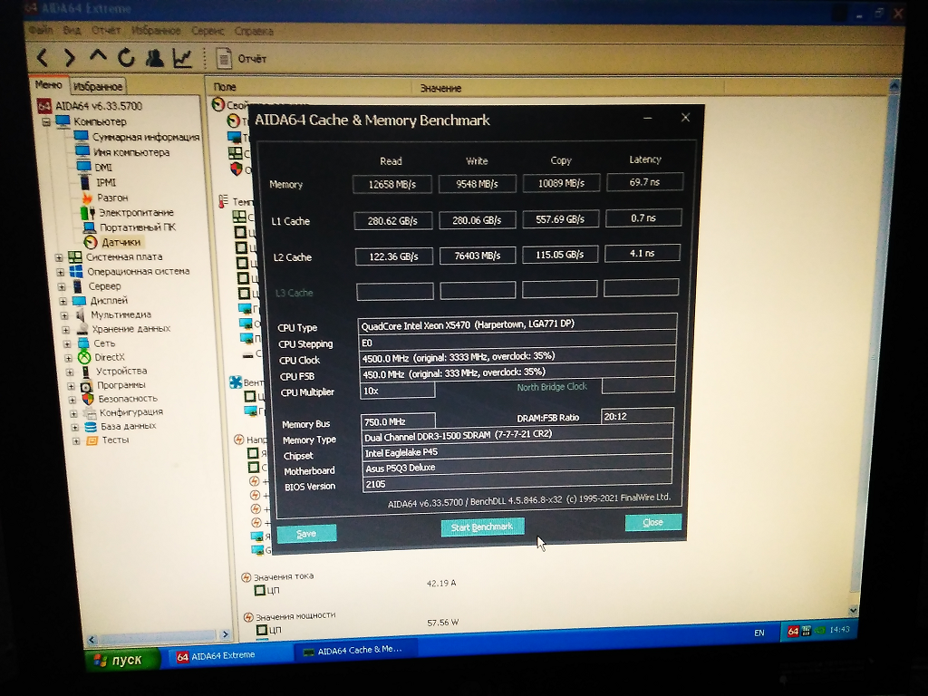Open the Справка menu
Image resolution: width=928 pixels, height=696 pixels.
[254, 32]
